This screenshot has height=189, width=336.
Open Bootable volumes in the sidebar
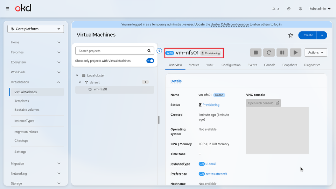click(x=27, y=110)
